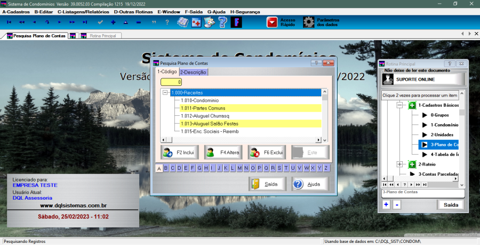Filter by letter M in alphabet bar

(239, 168)
